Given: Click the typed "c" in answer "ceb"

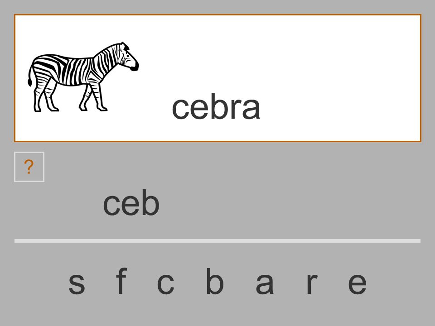Looking at the screenshot, I should (111, 205).
